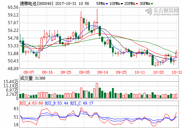The width and height of the screenshot is (182, 128).
Task: Click the red 20PMA color swatch
Action: coord(137,4)
